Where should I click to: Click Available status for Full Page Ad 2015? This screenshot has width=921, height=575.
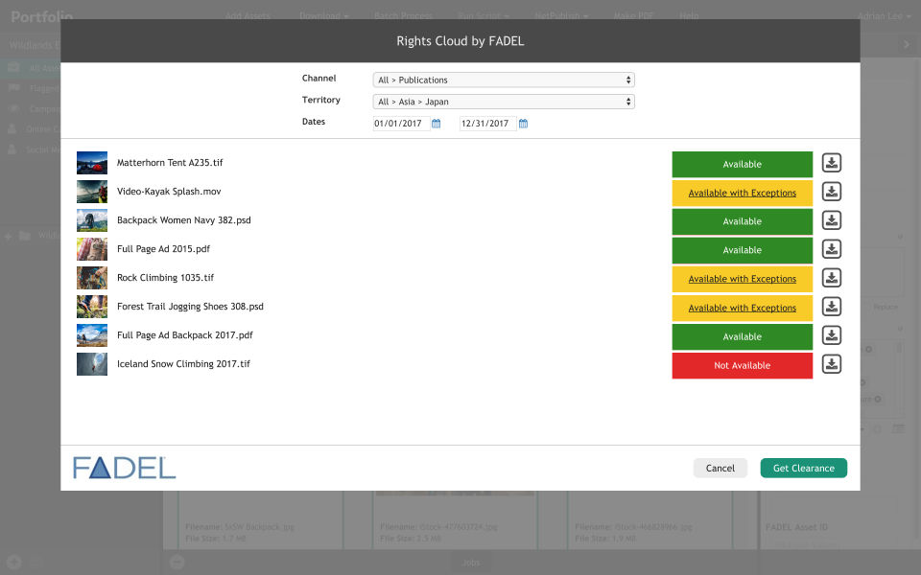click(x=742, y=250)
